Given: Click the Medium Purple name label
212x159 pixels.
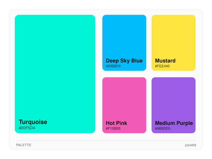Looking at the screenshot, I should (x=174, y=123).
